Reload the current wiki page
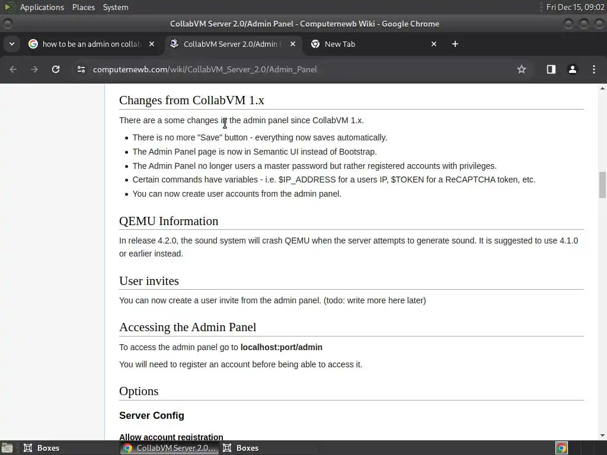The height and width of the screenshot is (455, 607). [56, 69]
